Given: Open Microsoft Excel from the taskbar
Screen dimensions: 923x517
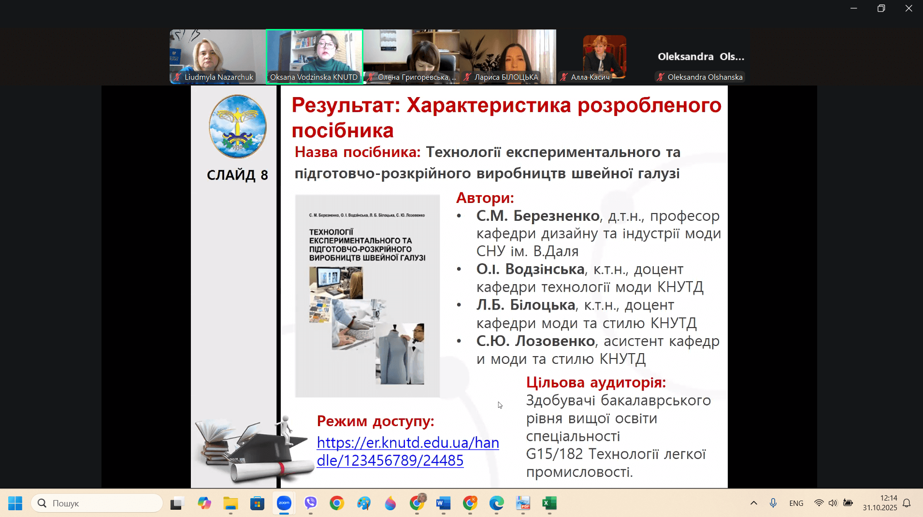Looking at the screenshot, I should [x=549, y=503].
